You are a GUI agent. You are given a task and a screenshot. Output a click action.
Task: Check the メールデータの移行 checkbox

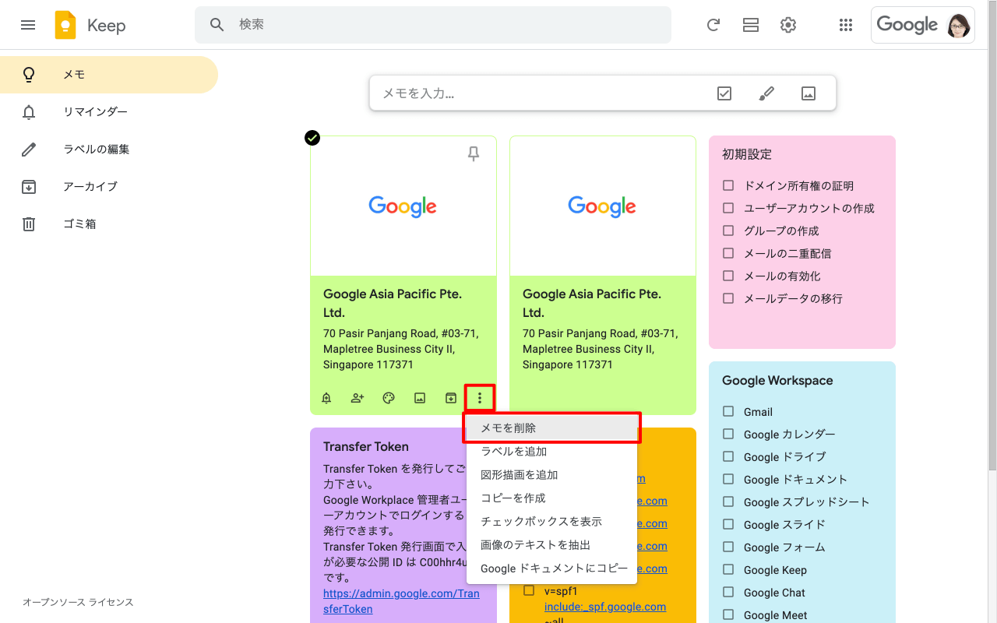[728, 298]
